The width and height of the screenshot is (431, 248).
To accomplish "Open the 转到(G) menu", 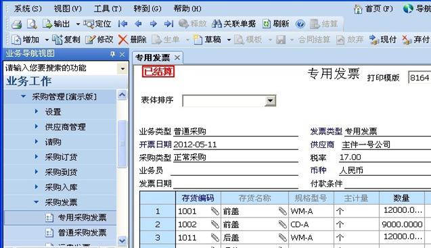I will click(148, 9).
